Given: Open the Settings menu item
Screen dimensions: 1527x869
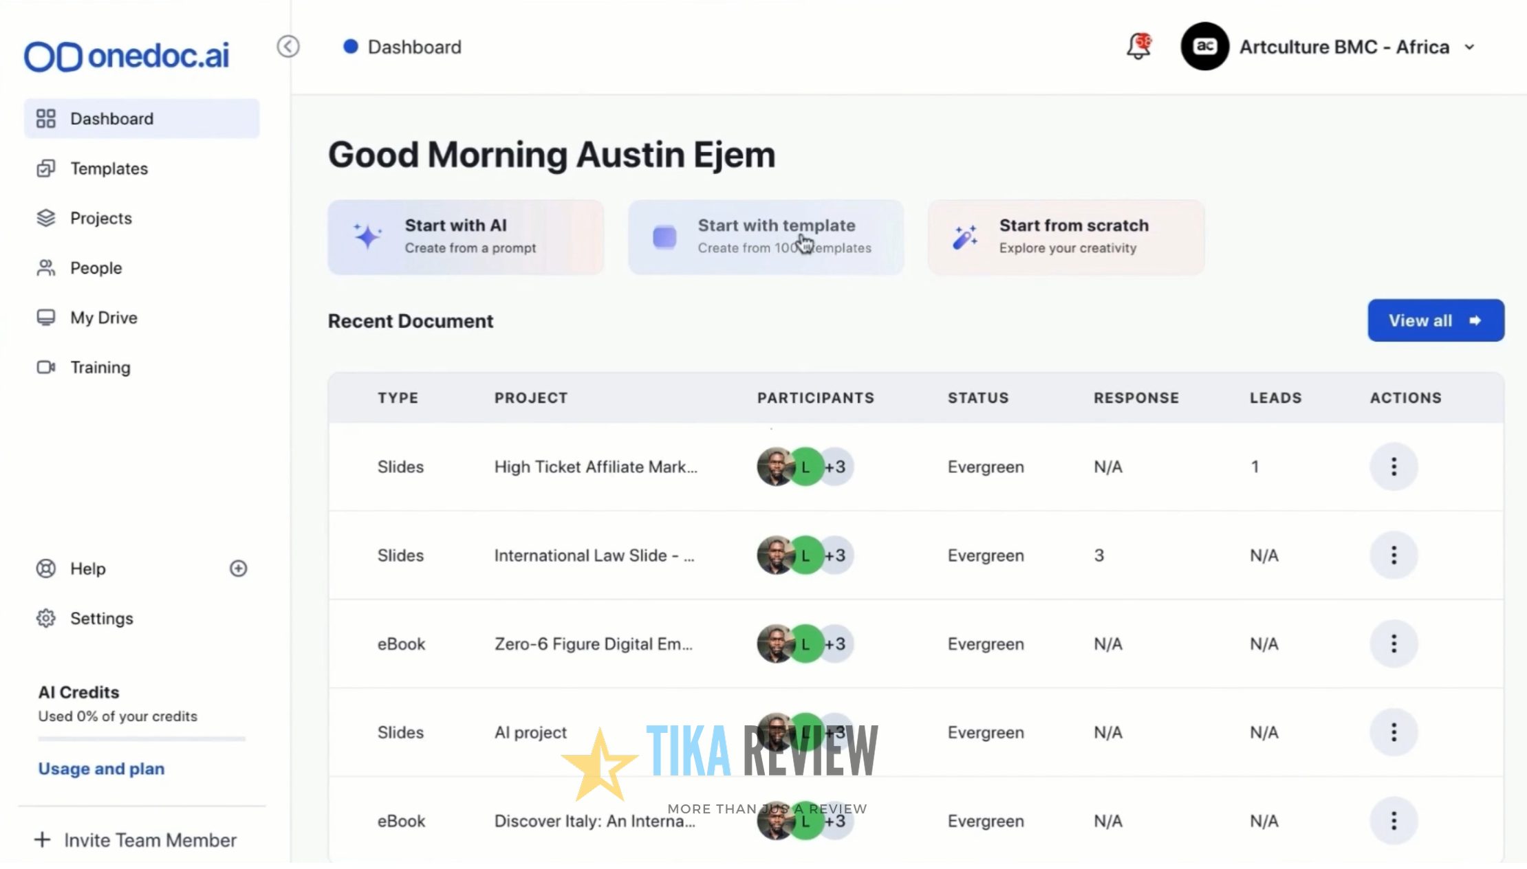Looking at the screenshot, I should 101,618.
